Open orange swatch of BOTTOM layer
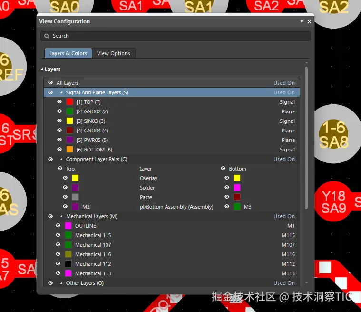The image size is (361, 312). coord(69,150)
